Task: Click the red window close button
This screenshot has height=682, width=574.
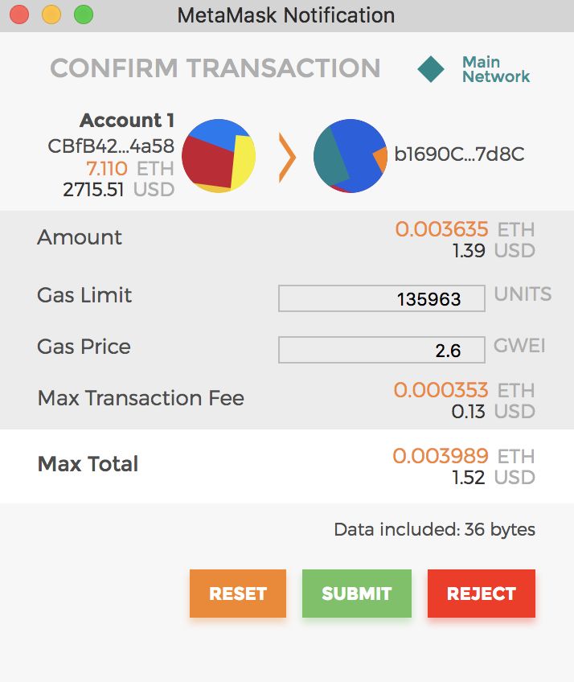Action: point(19,14)
